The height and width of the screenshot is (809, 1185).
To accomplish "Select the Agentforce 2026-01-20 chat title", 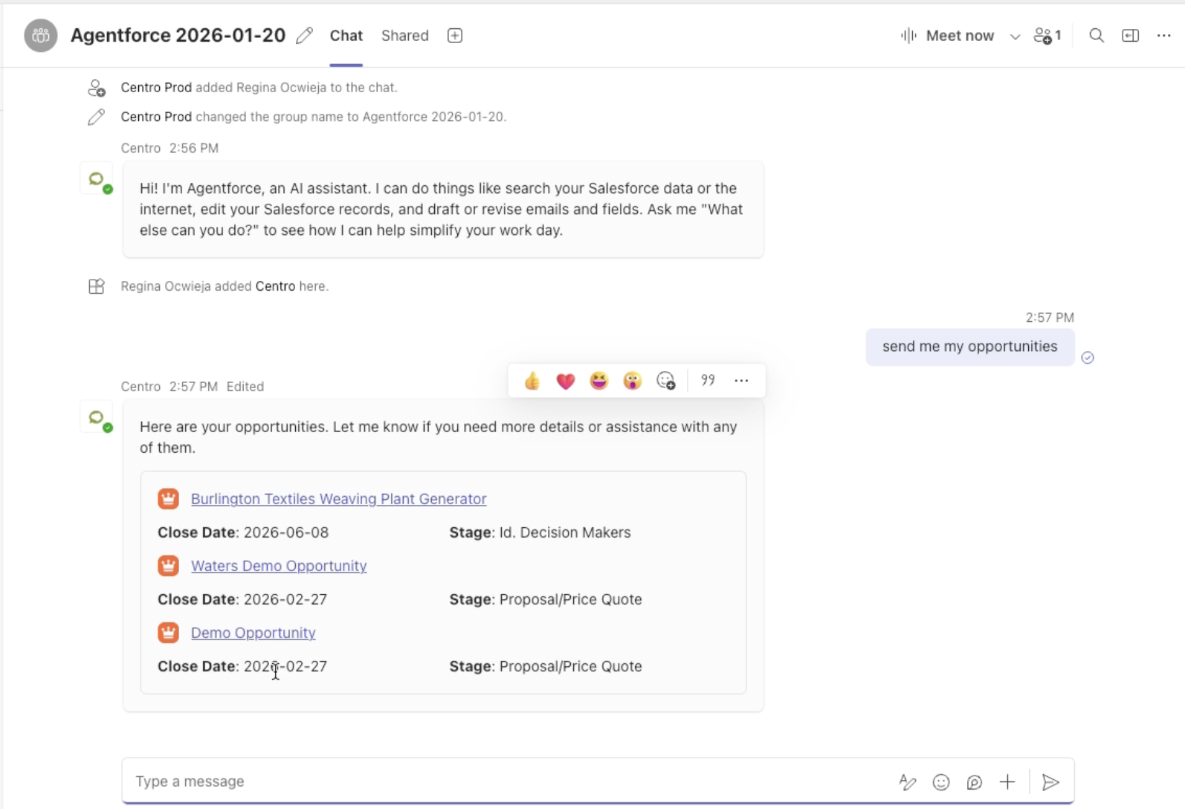I will pyautogui.click(x=178, y=36).
